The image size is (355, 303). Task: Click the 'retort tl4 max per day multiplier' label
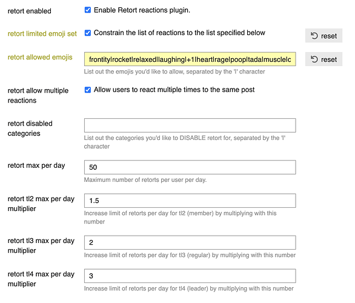coord(41,279)
